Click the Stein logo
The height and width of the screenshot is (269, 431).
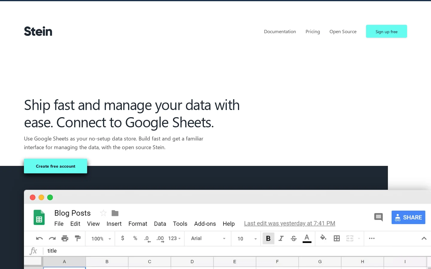[x=38, y=31]
